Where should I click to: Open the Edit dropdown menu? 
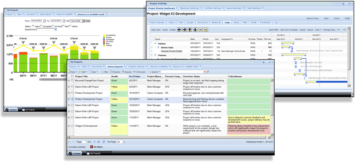point(83,72)
